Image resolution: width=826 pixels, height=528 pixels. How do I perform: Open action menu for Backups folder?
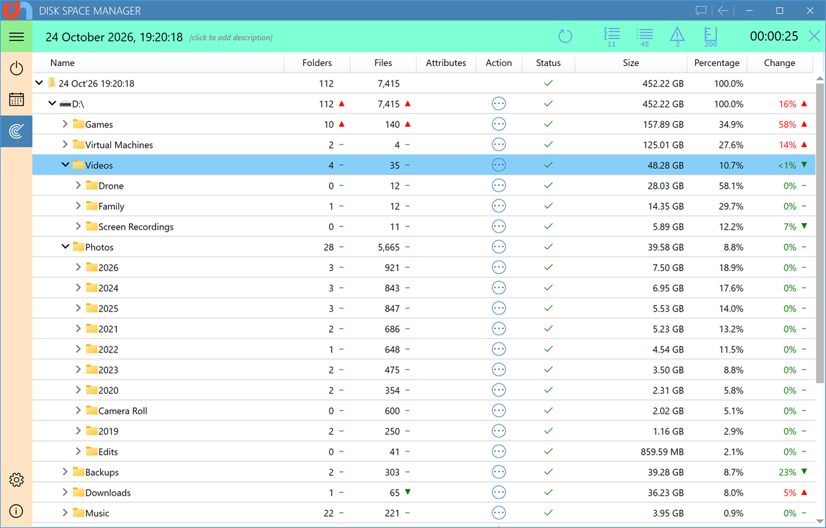[x=499, y=472]
